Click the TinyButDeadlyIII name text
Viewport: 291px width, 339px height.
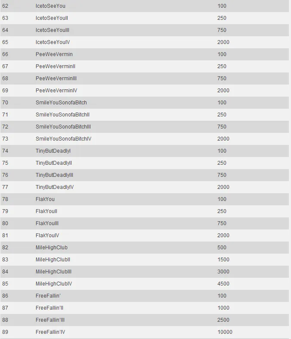[x=54, y=175]
